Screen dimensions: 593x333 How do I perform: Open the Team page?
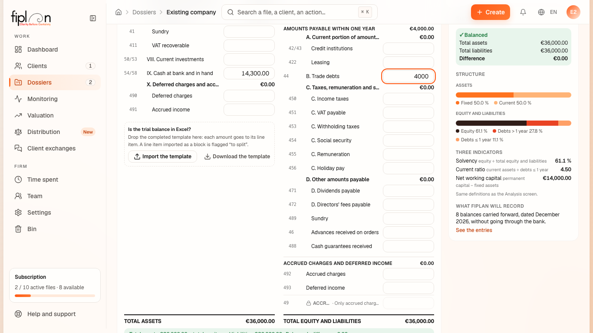pyautogui.click(x=55, y=196)
